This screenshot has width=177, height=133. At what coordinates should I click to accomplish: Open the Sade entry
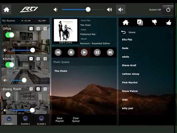[125, 48]
